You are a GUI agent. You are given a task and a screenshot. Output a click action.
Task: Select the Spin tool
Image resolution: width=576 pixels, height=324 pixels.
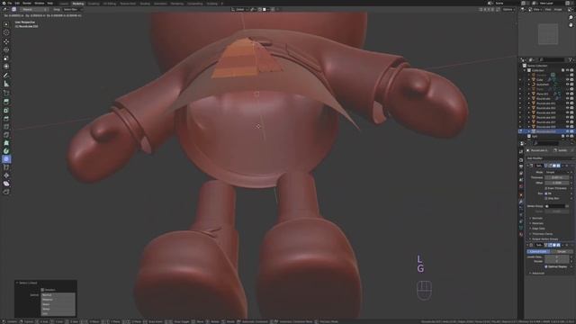coord(6,151)
